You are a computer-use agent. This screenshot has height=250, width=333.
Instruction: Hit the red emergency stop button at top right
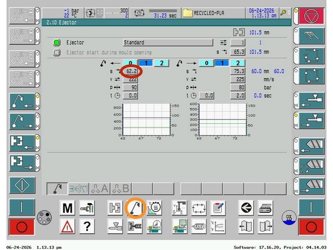pos(311,16)
